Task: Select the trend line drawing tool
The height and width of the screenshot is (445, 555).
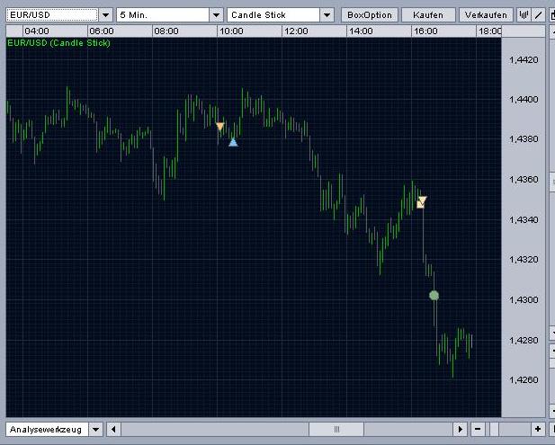Action: [539, 15]
